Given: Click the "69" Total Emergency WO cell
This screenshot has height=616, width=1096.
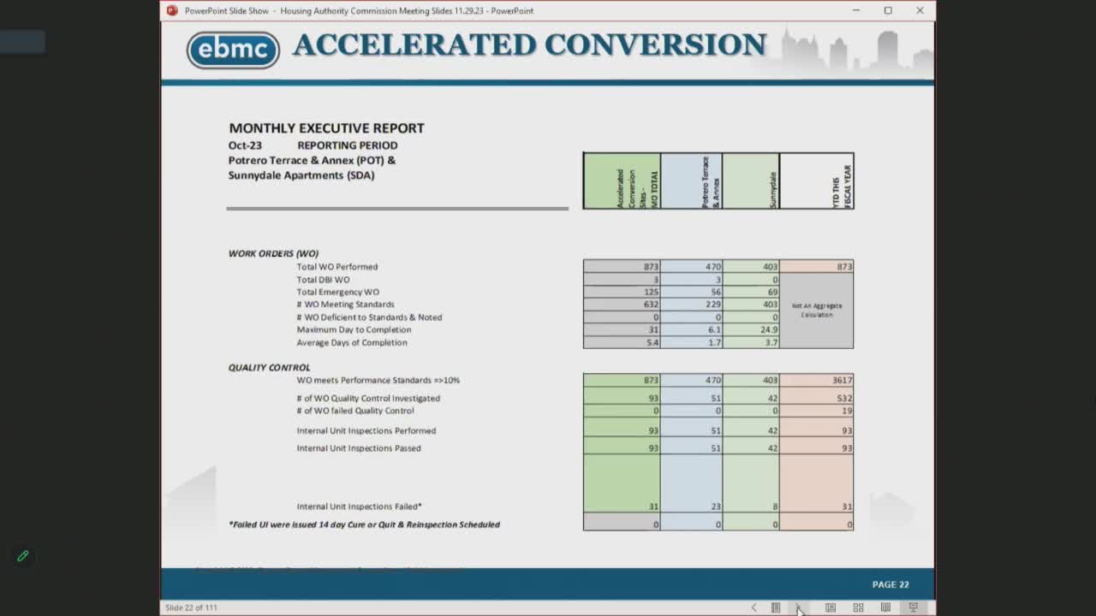Looking at the screenshot, I should pos(751,292).
